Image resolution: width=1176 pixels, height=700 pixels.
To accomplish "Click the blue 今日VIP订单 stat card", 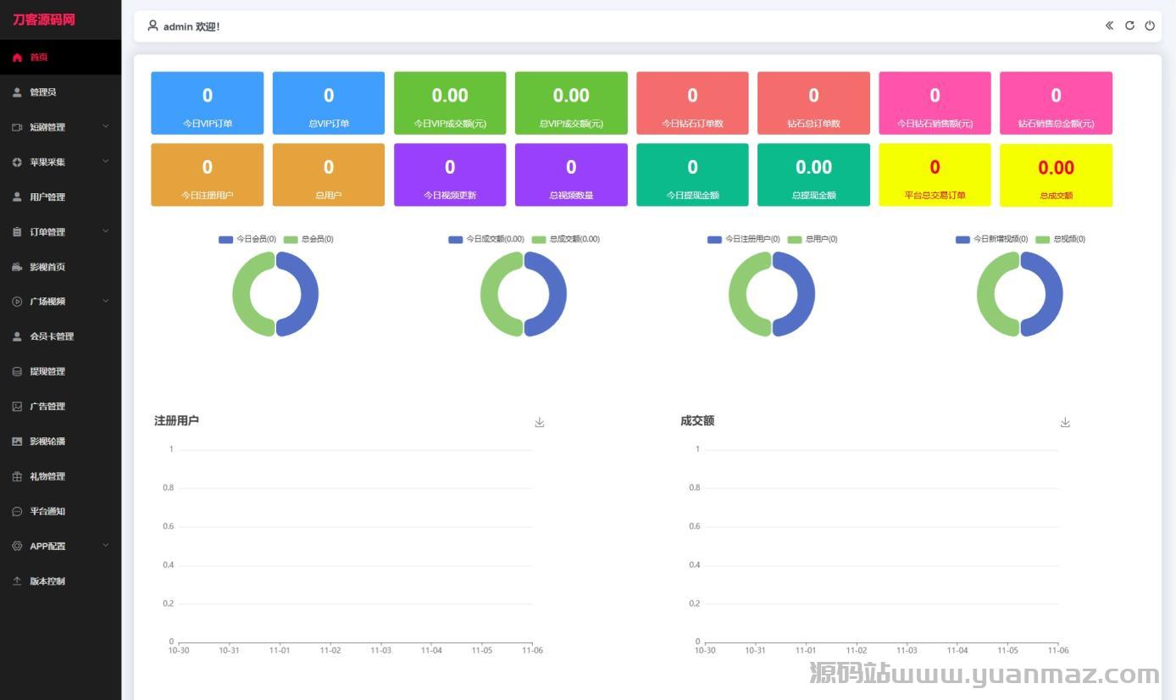I will [x=208, y=103].
